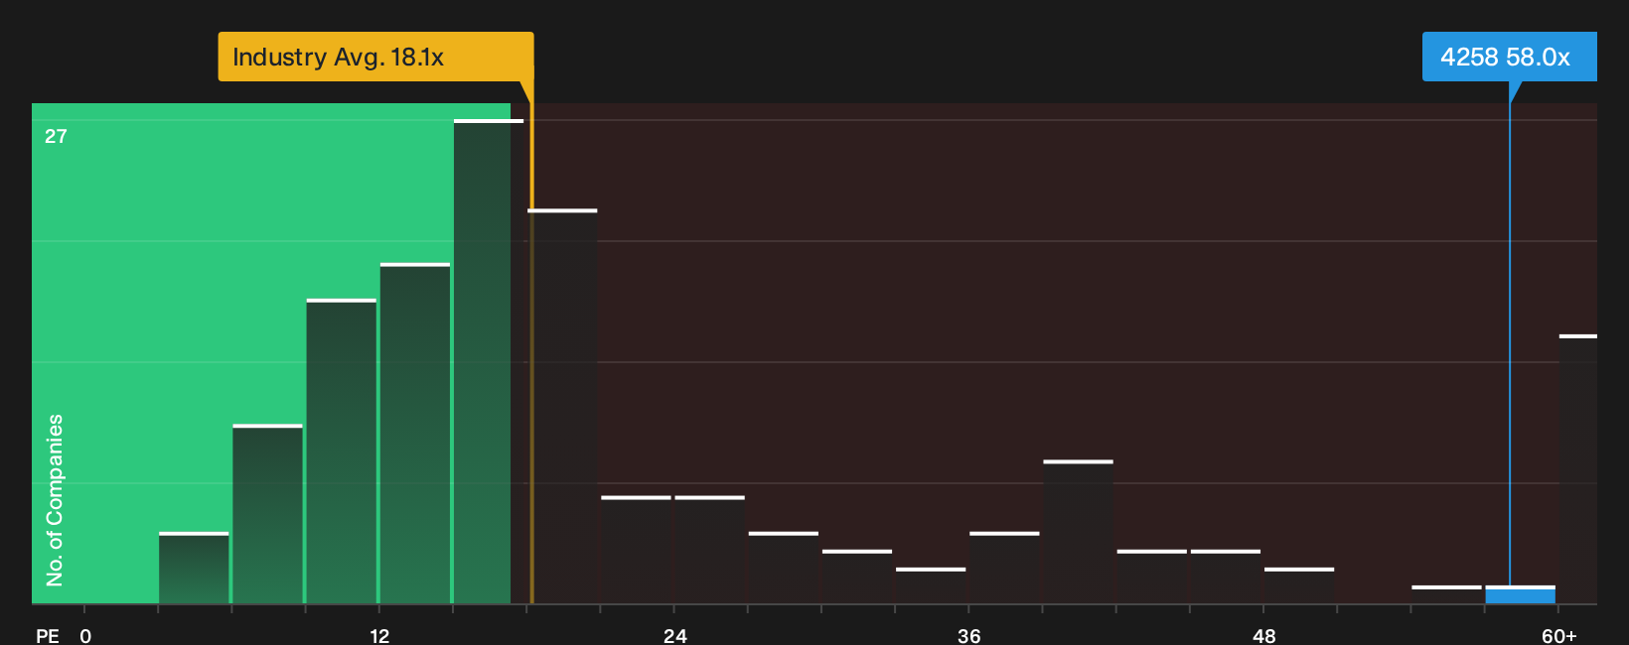The height and width of the screenshot is (645, 1629).
Task: Click the bar just right of the yellow line
Action: (564, 406)
